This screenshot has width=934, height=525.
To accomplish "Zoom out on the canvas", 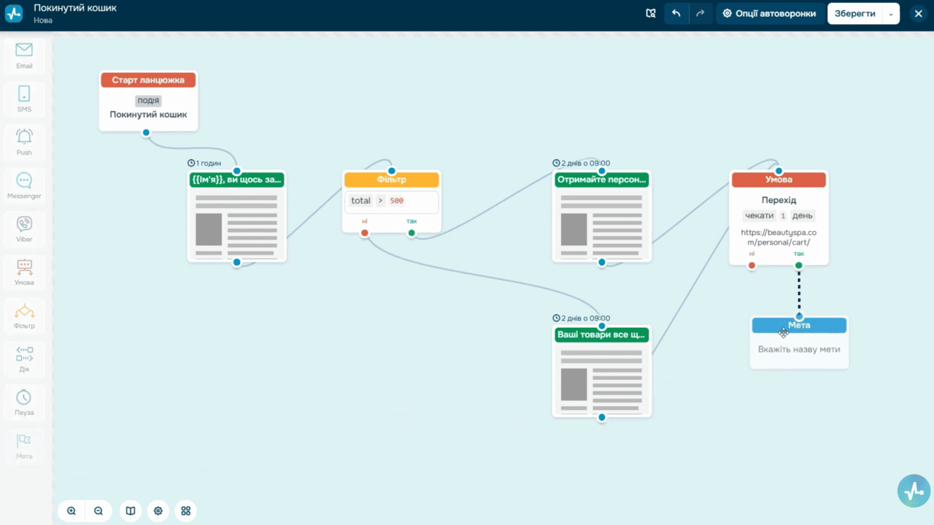I will [x=98, y=511].
